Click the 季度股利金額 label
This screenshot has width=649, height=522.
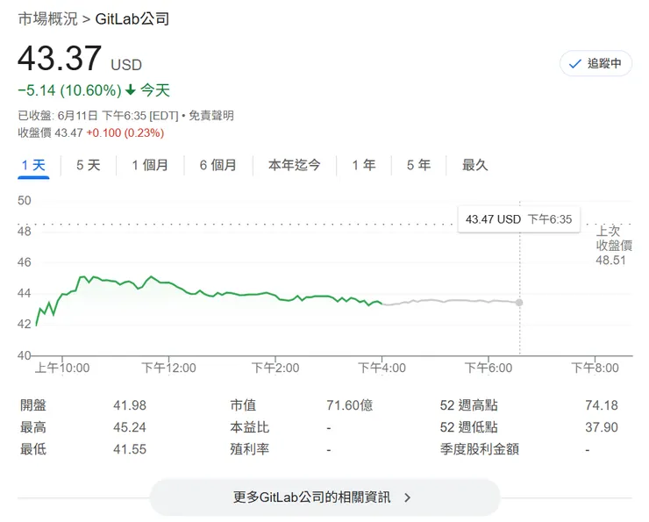[x=480, y=449]
